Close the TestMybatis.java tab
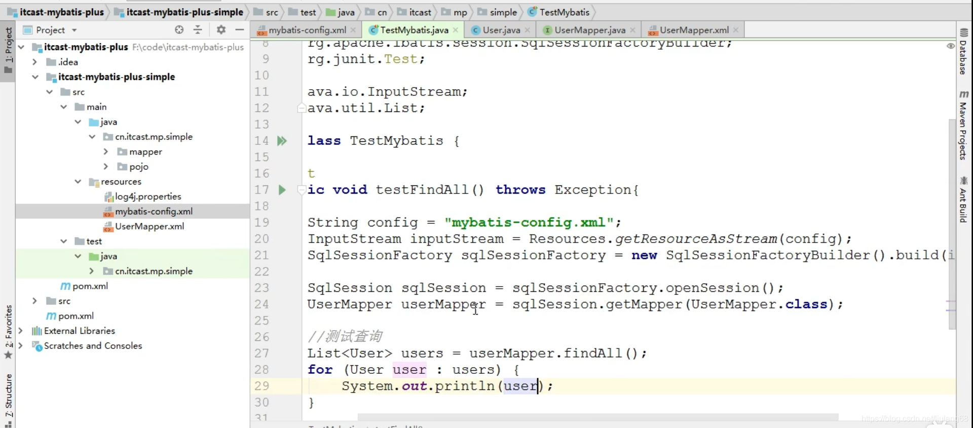This screenshot has width=973, height=428. (x=456, y=30)
